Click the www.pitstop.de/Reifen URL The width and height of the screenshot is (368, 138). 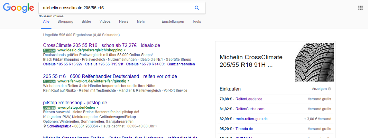point(76,108)
